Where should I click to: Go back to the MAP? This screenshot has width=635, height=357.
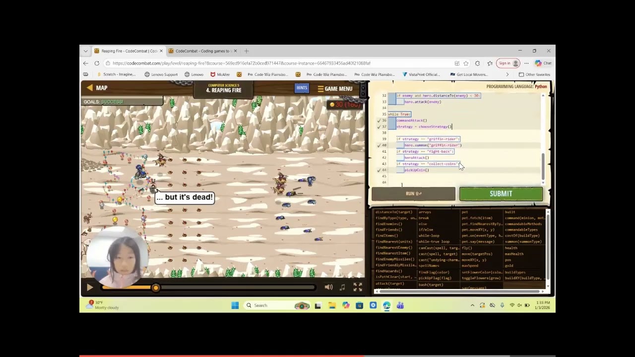coord(97,88)
